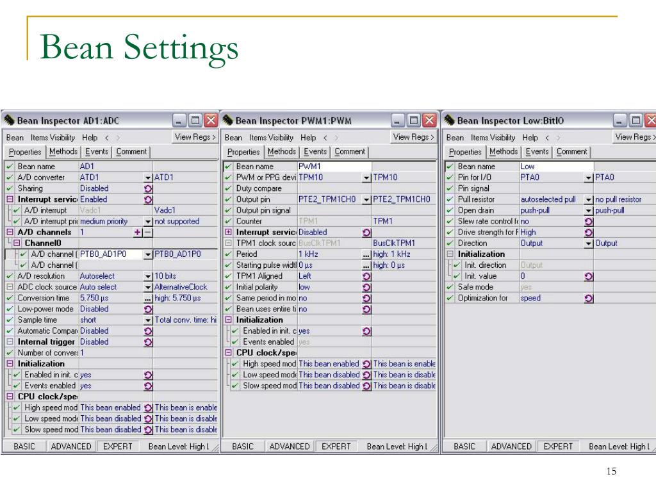
Task: Select ADVANCED level in PWM1 inspector
Action: 290,447
